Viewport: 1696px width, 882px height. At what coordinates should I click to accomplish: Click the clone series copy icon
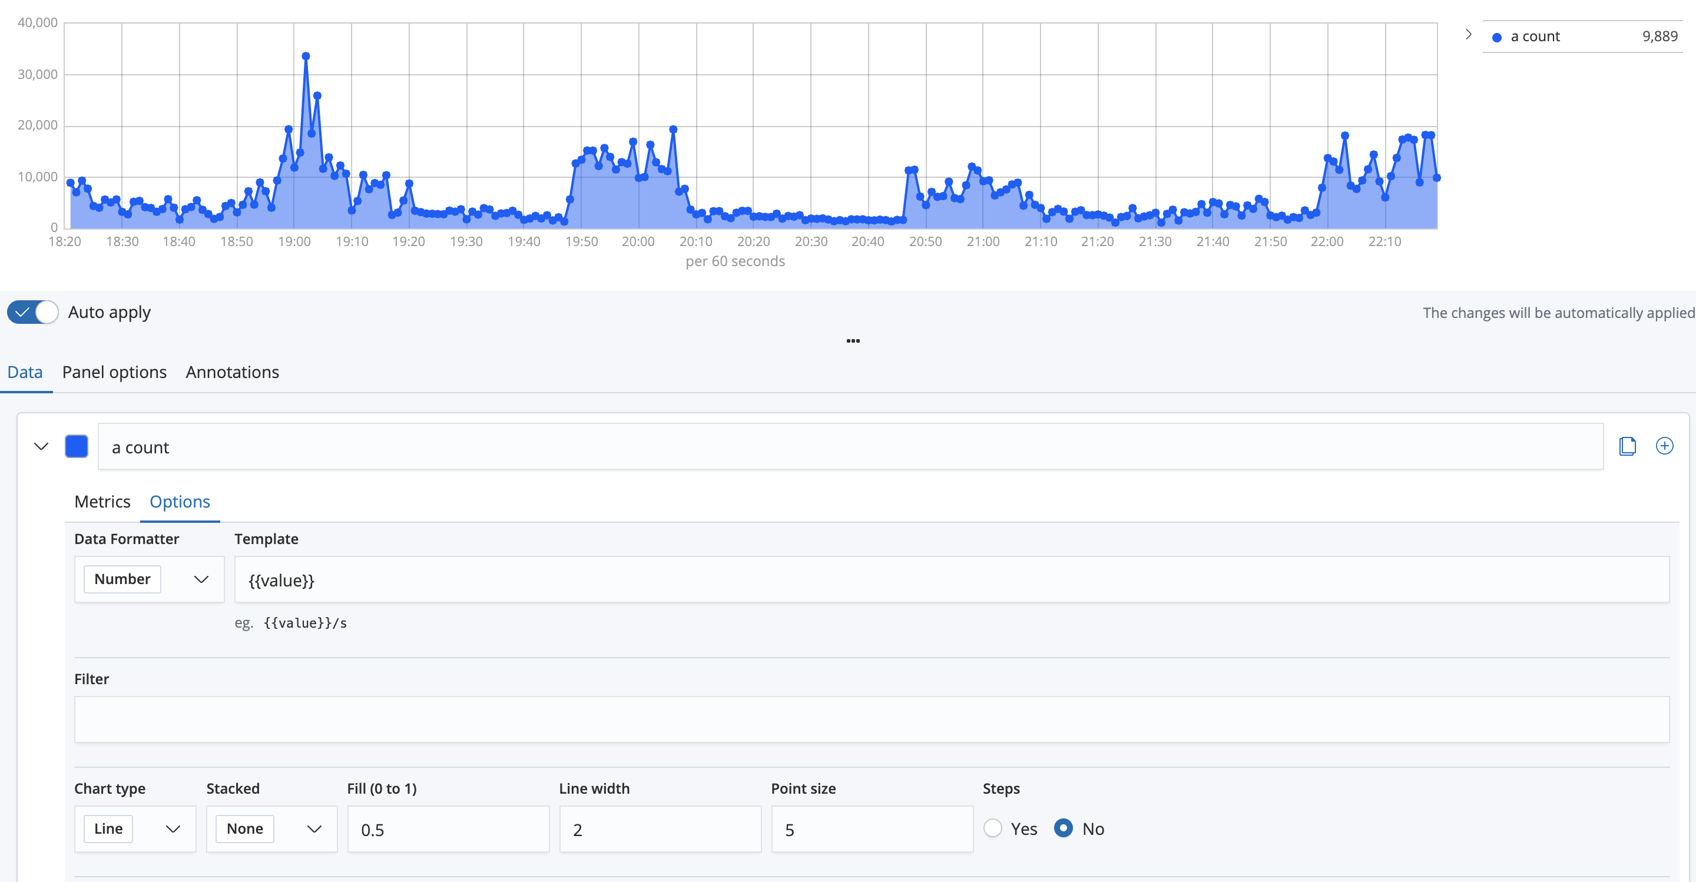pos(1627,446)
